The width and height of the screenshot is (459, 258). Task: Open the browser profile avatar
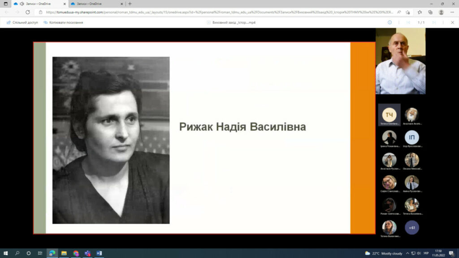click(x=441, y=12)
